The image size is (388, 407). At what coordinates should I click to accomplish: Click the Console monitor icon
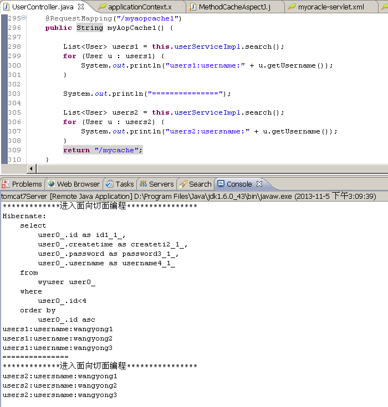tap(221, 184)
